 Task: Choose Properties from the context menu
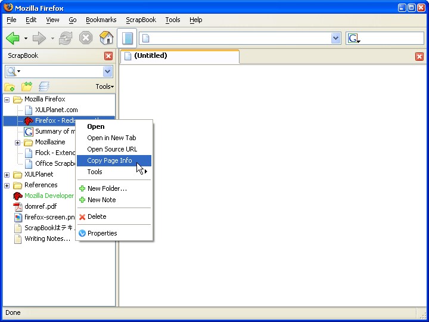coord(102,233)
